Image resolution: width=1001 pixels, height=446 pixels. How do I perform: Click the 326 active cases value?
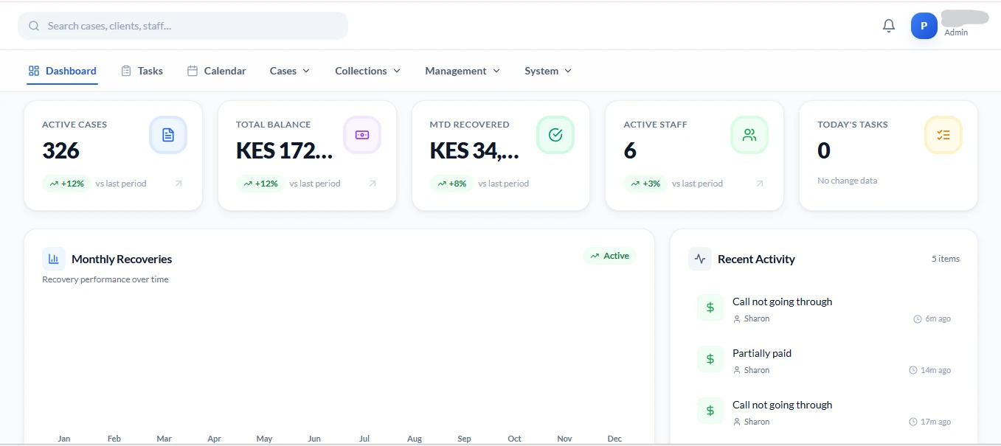coord(60,150)
